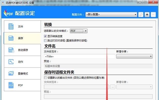
Task: Open the 动作 settings tab
Action: pyautogui.click(x=22, y=62)
